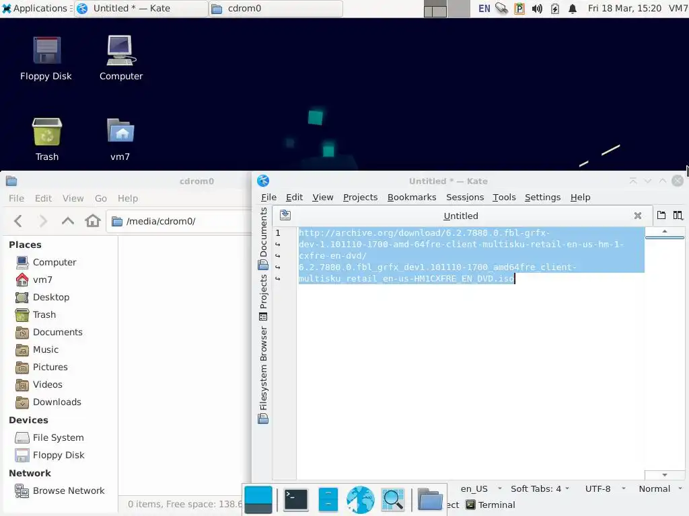Open the Documents side panel in Kate
The width and height of the screenshot is (689, 516).
tap(263, 239)
